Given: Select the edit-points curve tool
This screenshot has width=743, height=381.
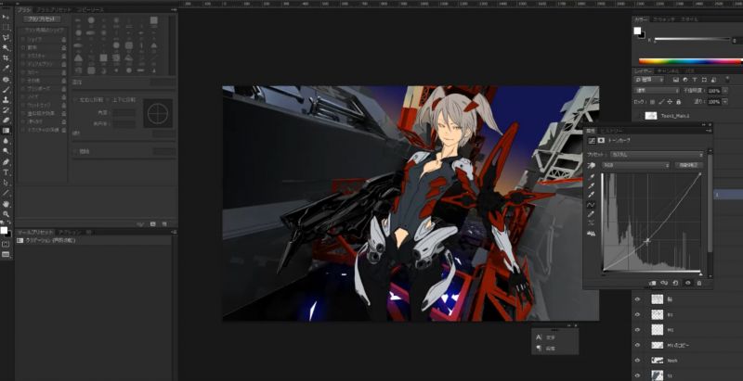Looking at the screenshot, I should pyautogui.click(x=592, y=205).
